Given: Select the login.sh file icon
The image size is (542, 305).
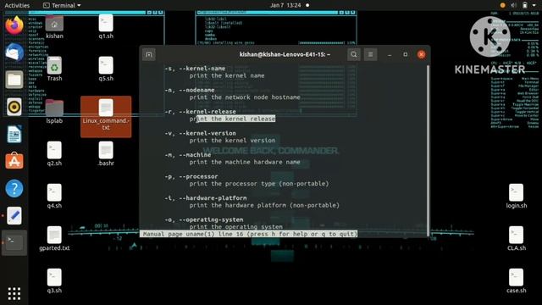Looking at the screenshot, I should (516, 196).
